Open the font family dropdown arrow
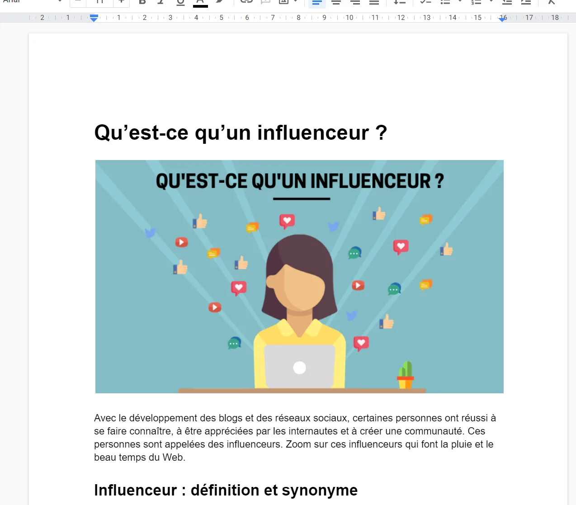576x505 pixels. click(60, 2)
